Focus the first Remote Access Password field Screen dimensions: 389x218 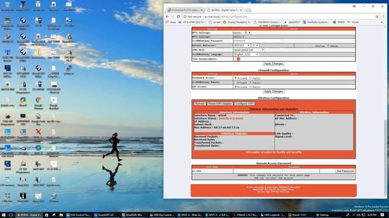pyautogui.click(x=258, y=171)
